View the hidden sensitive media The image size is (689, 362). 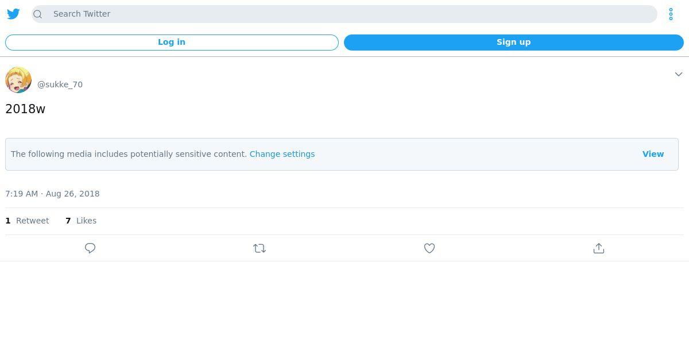click(653, 154)
